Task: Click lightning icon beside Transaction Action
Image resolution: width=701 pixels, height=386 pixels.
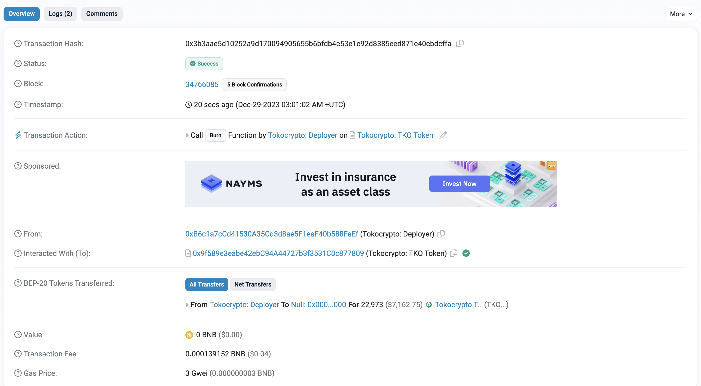Action: click(18, 135)
